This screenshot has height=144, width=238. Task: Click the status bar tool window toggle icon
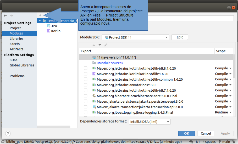3,142
